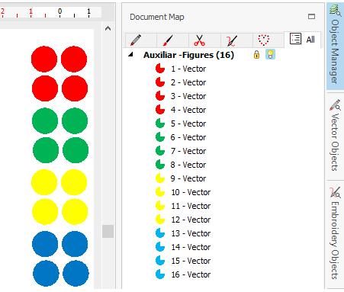Click the blue icon of 14 - Vector

click(x=160, y=247)
